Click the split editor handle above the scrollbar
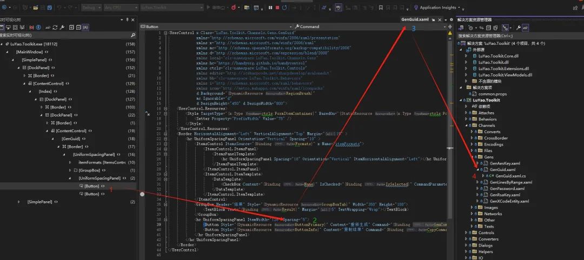This screenshot has height=260, width=584. coord(450,27)
